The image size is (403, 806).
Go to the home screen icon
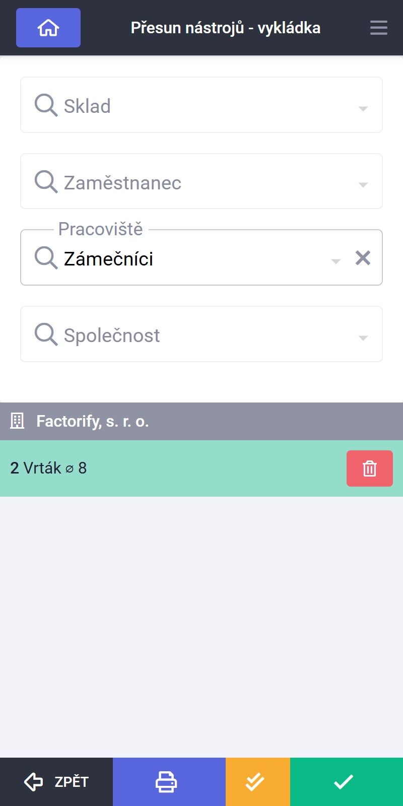pyautogui.click(x=48, y=28)
